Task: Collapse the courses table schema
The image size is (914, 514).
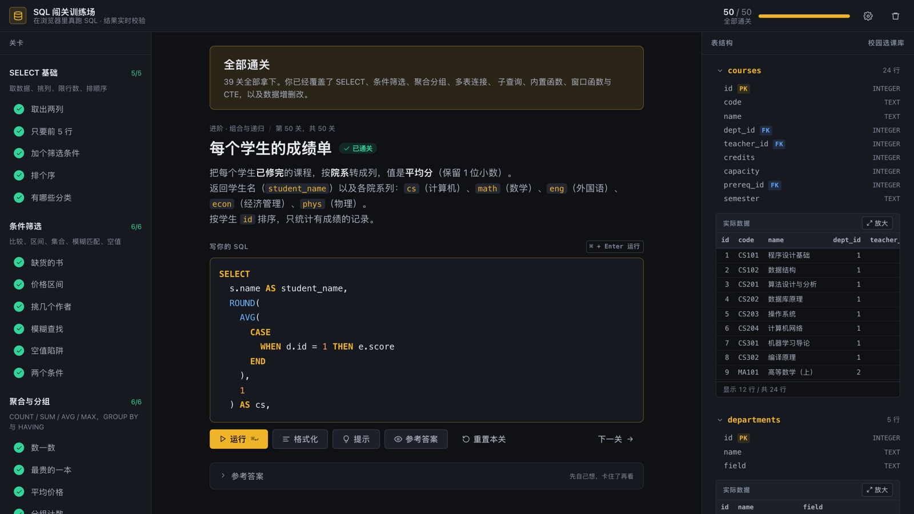Action: 720,71
